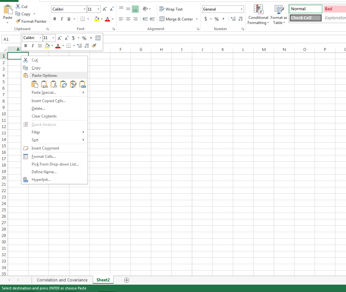Image resolution: width=346 pixels, height=292 pixels.
Task: Toggle Wrap Text
Action: click(171, 9)
